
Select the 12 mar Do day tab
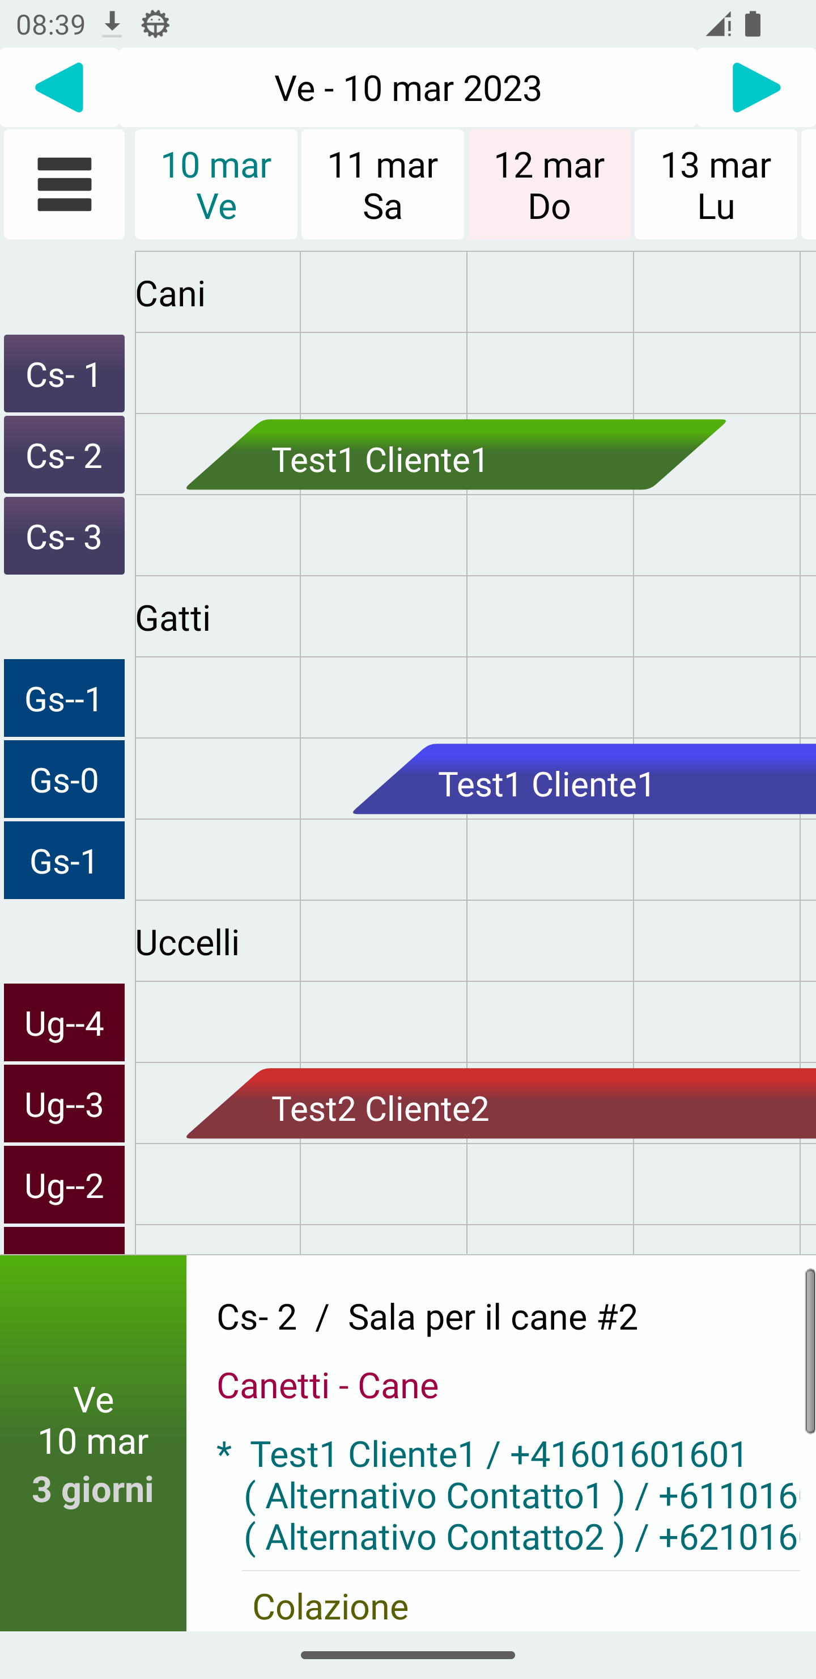pos(549,184)
